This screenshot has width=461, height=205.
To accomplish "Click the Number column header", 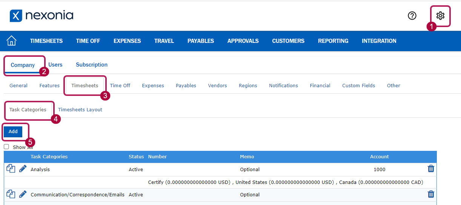I will 157,157.
